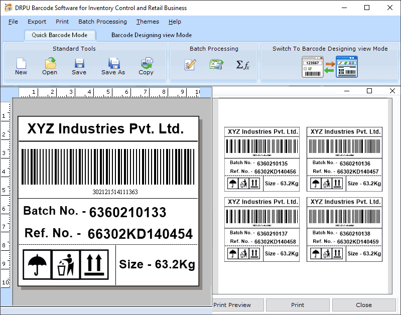Click Ref. No. 66302KD140459 in preview
Viewport: 401px width, 315px height.
[x=346, y=242]
